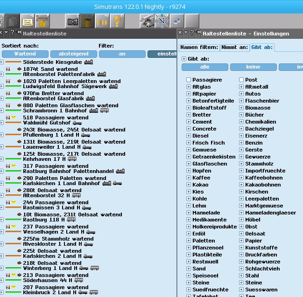Click the coffee mug pause icon
Screen dimensions: 303x297
[x=87, y=21]
